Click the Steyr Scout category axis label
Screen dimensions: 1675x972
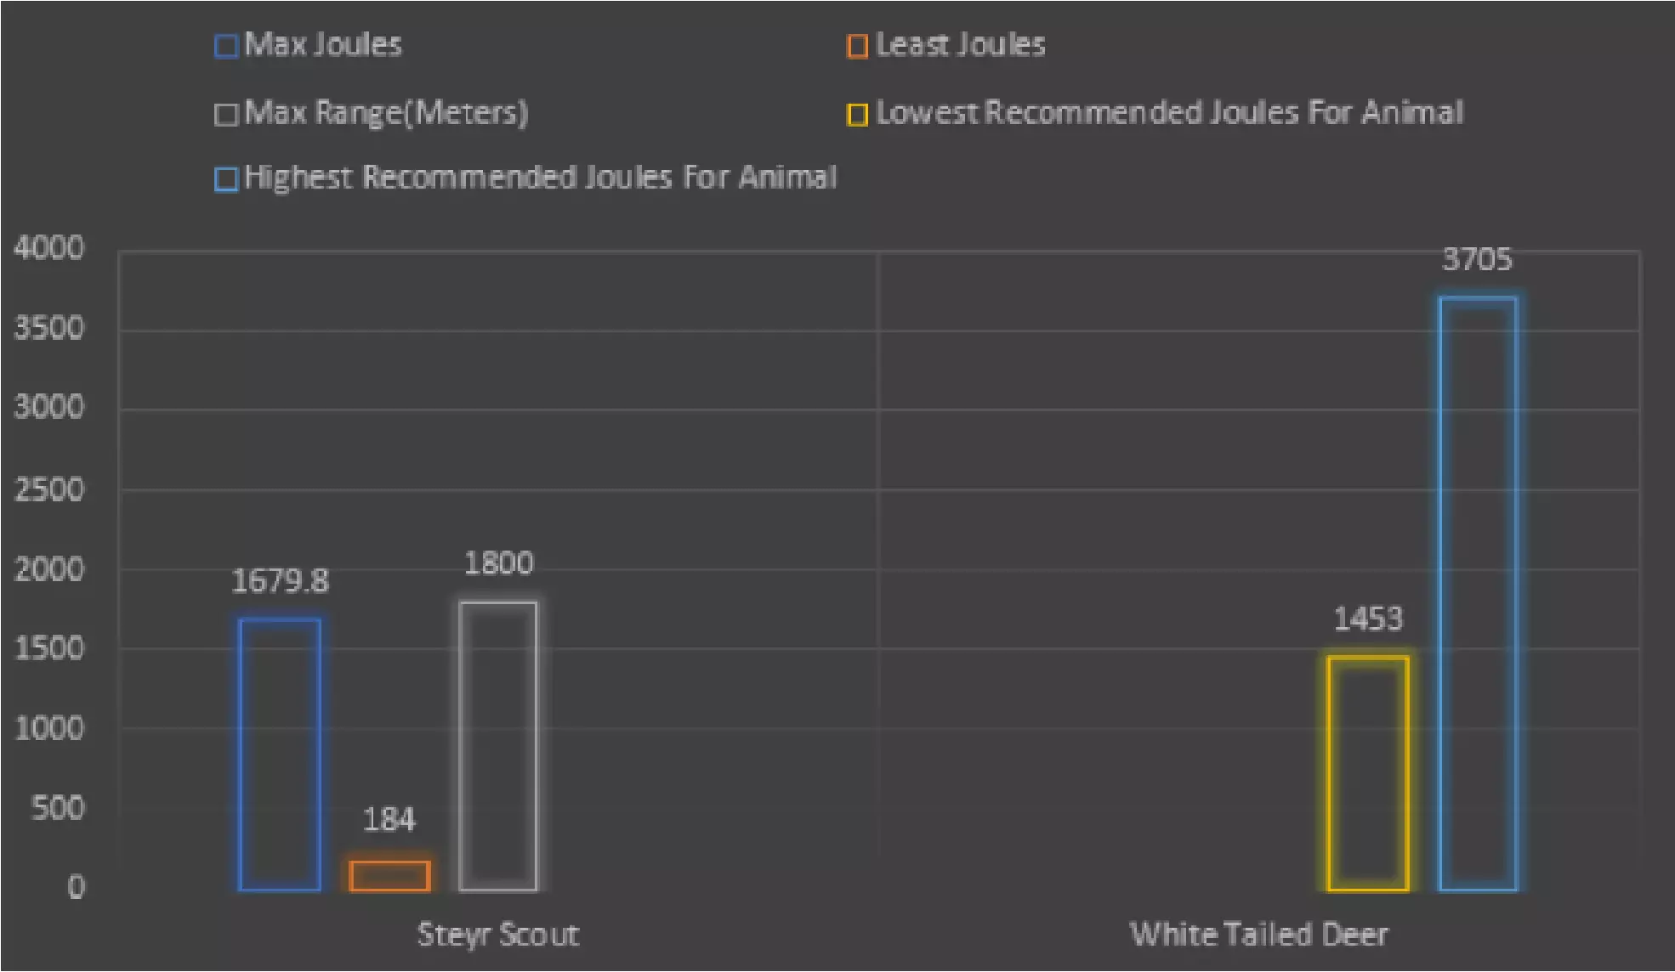(498, 935)
